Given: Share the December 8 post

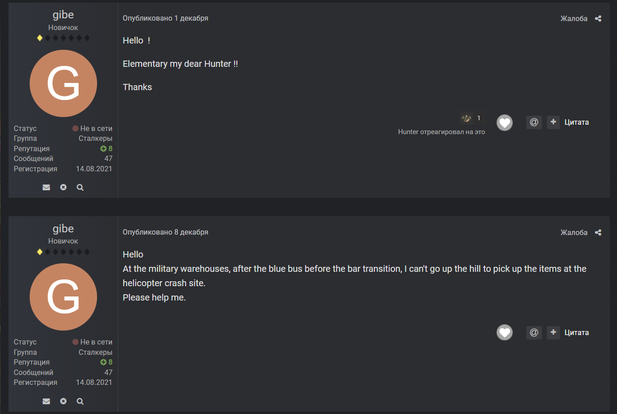Looking at the screenshot, I should 598,232.
